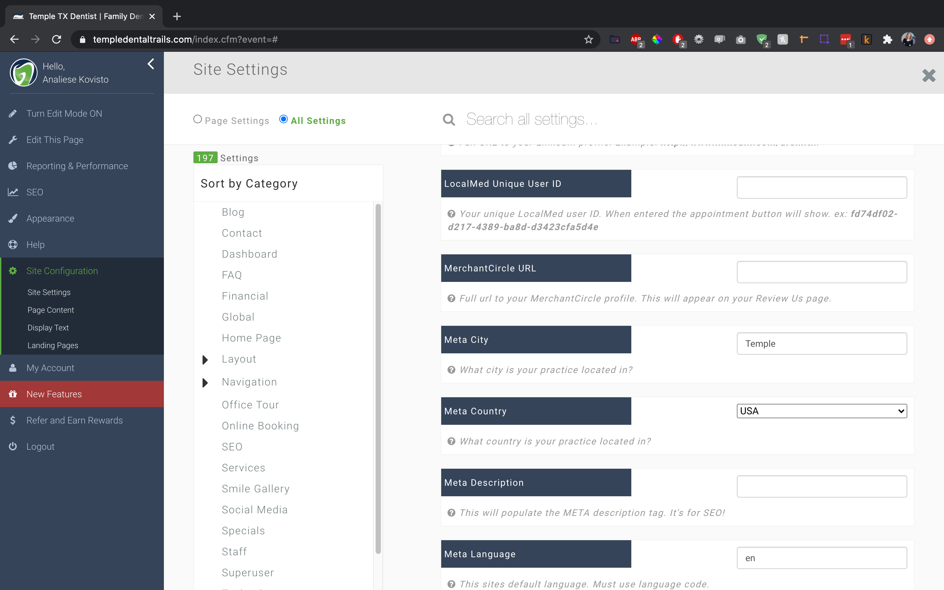Viewport: 944px width, 590px height.
Task: Collapse the sidebar with the chevron arrow
Action: click(x=151, y=64)
